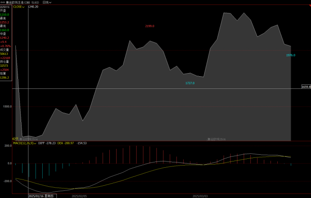Screen dimensions: 311x198
Task: Click the 1727.0 low price label
Action: (190, 83)
